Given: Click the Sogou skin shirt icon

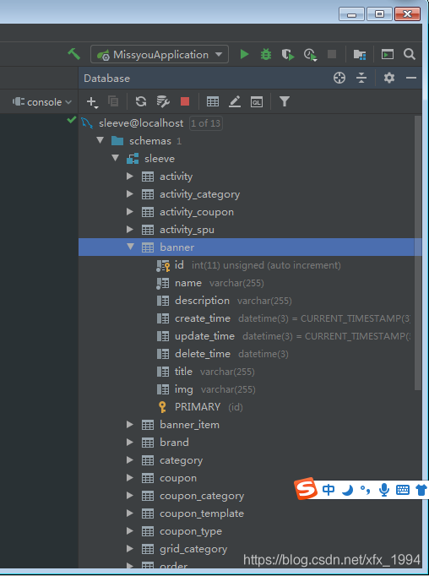Looking at the screenshot, I should click(x=421, y=490).
